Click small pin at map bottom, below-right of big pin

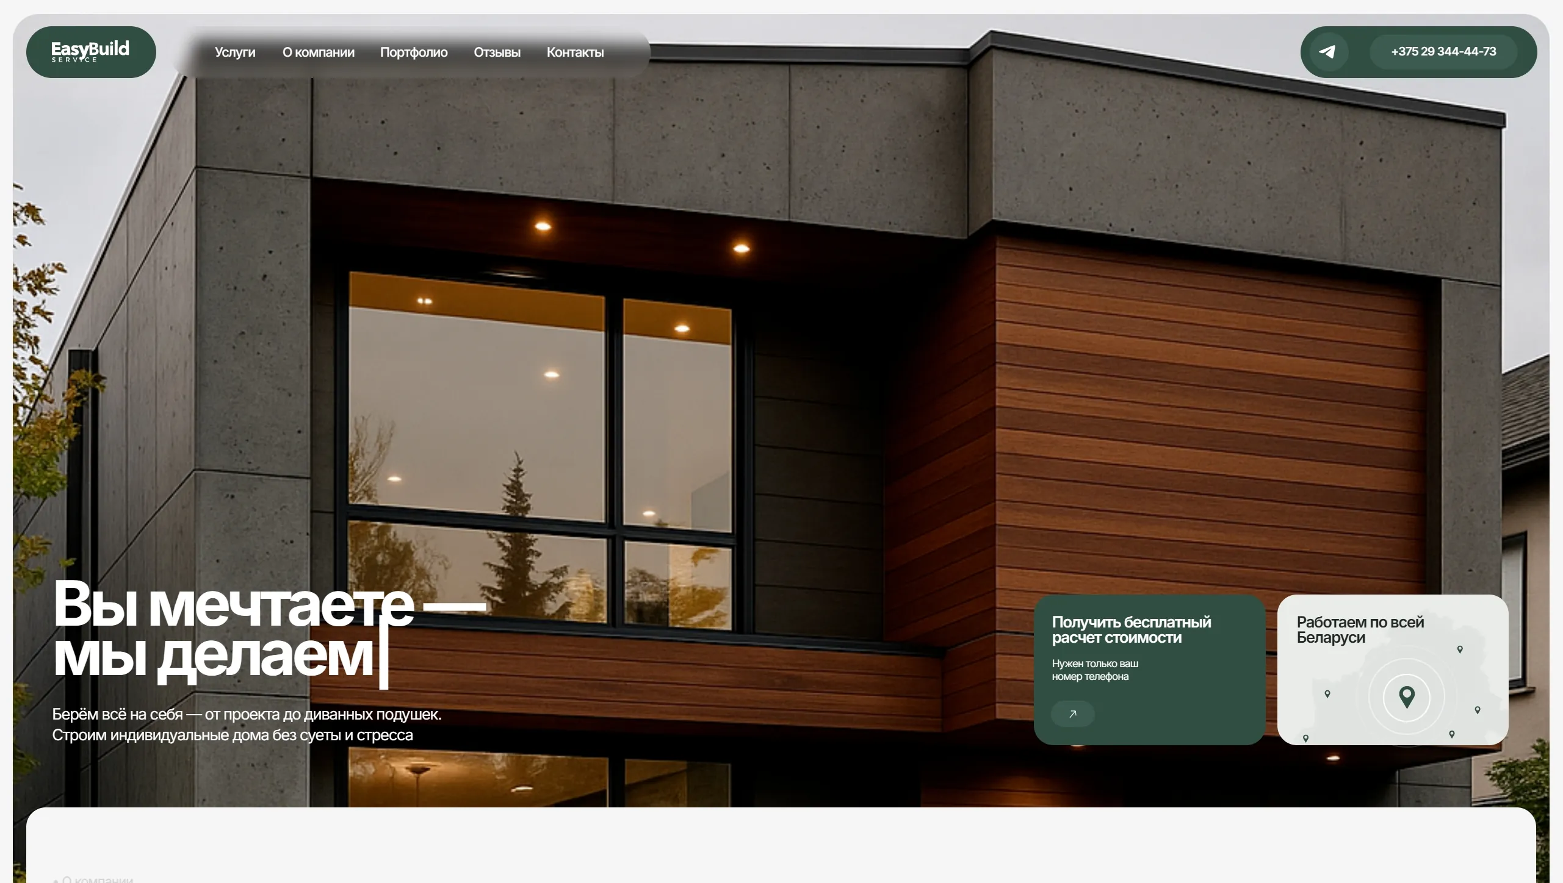[x=1452, y=734]
